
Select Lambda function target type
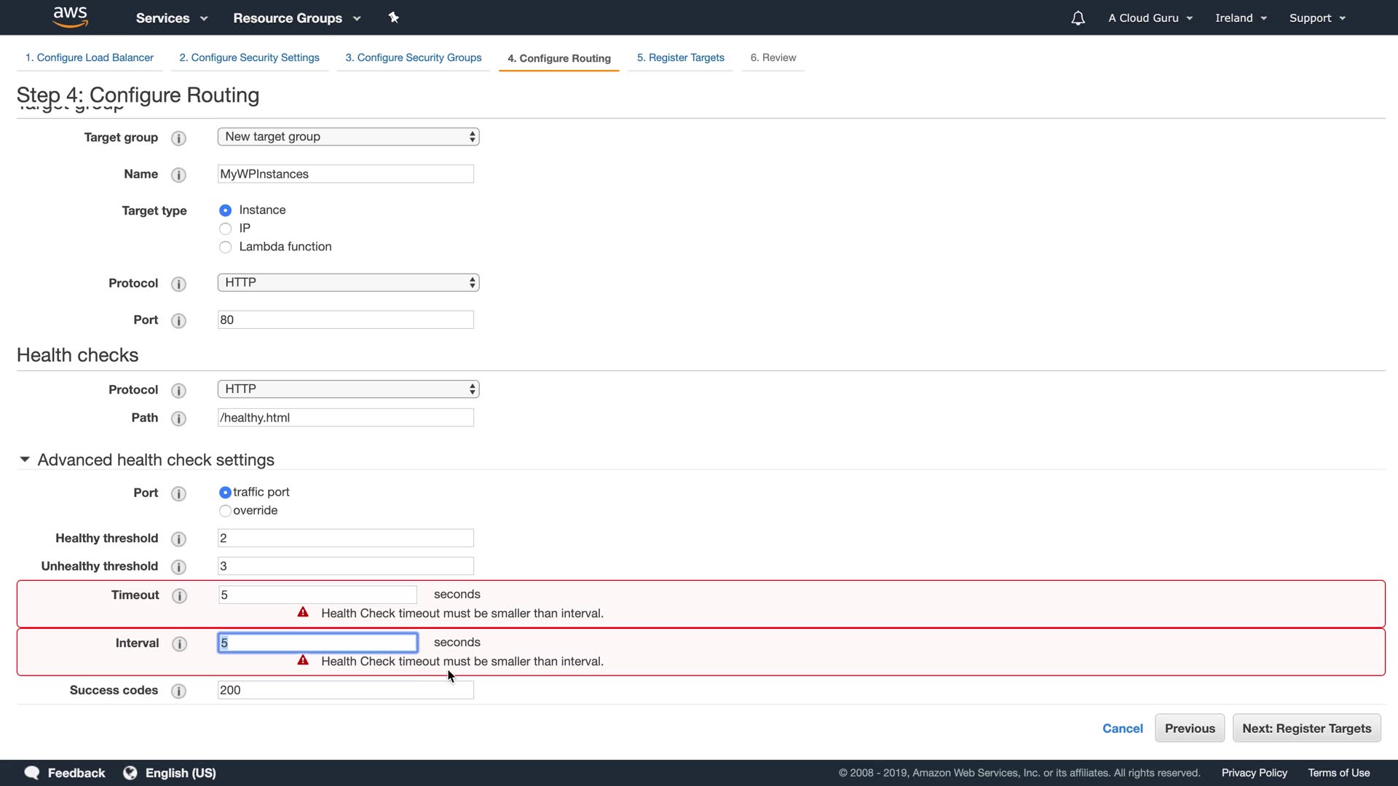click(x=226, y=247)
